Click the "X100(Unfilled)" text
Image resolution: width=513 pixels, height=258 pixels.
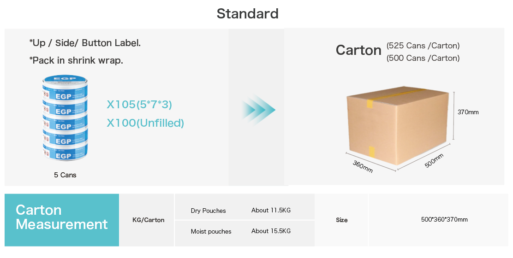(x=145, y=123)
